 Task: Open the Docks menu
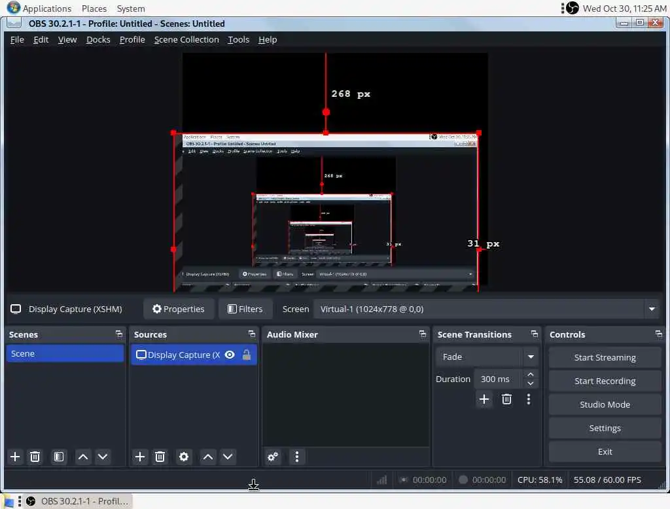(x=98, y=40)
